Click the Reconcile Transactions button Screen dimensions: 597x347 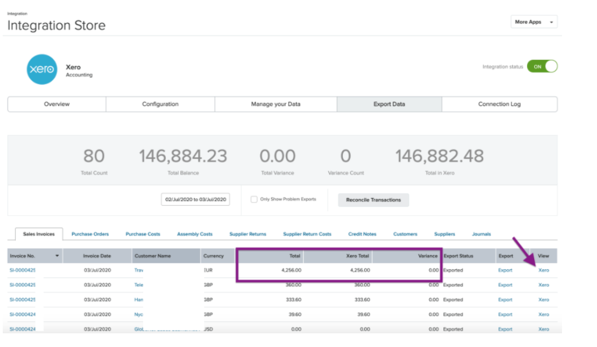373,200
